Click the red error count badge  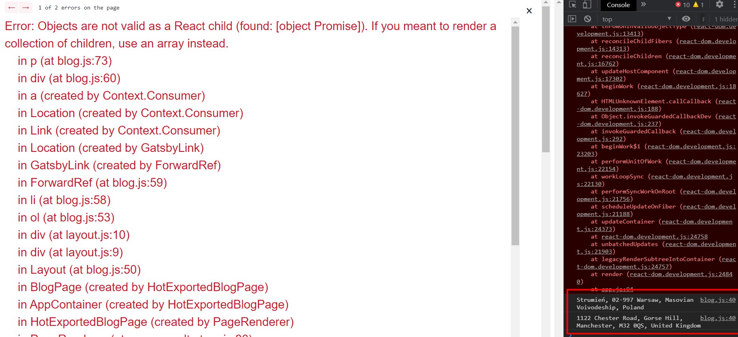click(x=682, y=5)
